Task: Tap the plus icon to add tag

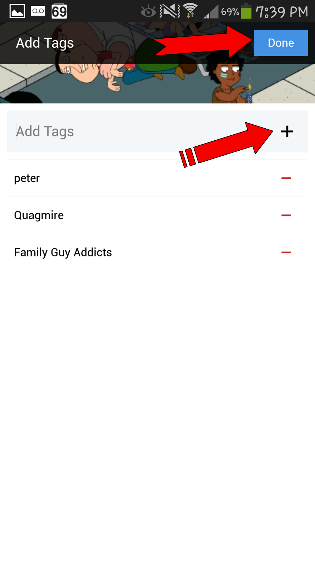Action: pos(287,131)
